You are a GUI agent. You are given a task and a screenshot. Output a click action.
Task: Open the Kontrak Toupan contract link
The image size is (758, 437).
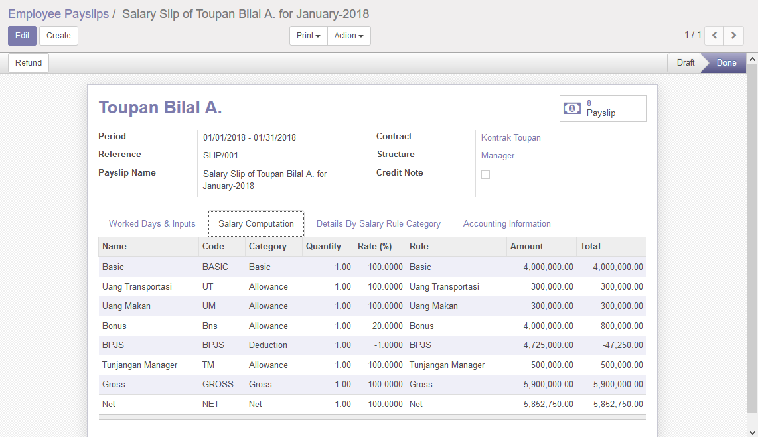(511, 138)
